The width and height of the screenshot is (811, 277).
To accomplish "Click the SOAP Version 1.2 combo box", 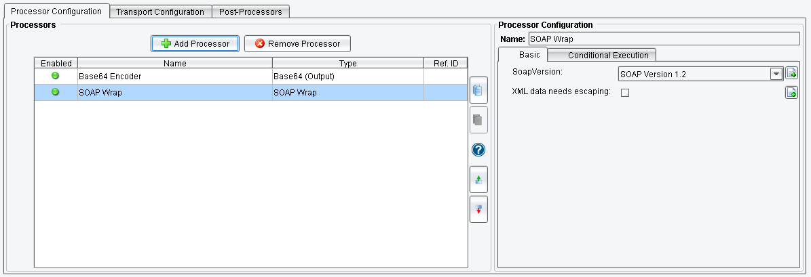I will click(694, 74).
